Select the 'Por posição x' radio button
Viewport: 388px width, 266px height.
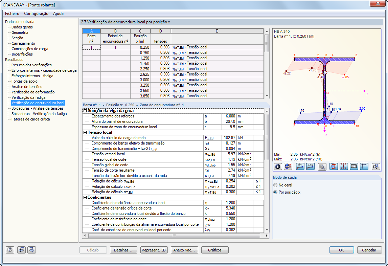coord(275,192)
